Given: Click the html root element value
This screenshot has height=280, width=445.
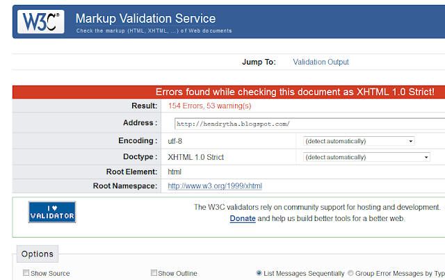Looking at the screenshot, I should pos(175,172).
